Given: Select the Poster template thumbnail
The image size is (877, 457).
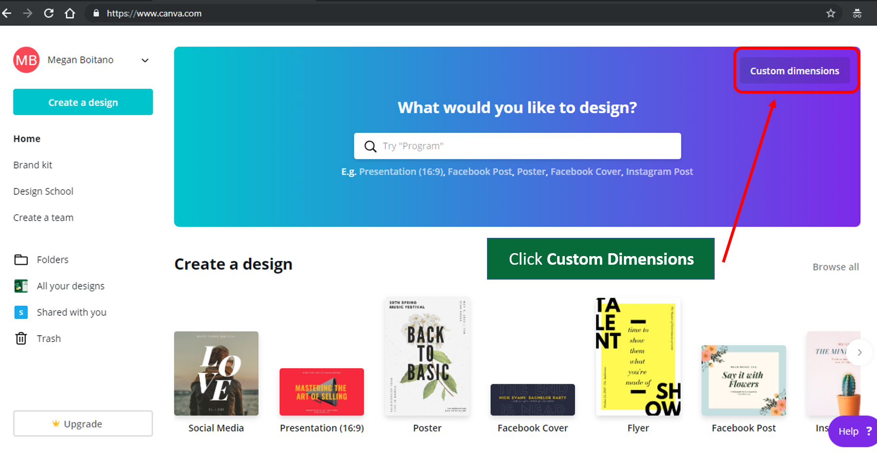Looking at the screenshot, I should click(427, 356).
